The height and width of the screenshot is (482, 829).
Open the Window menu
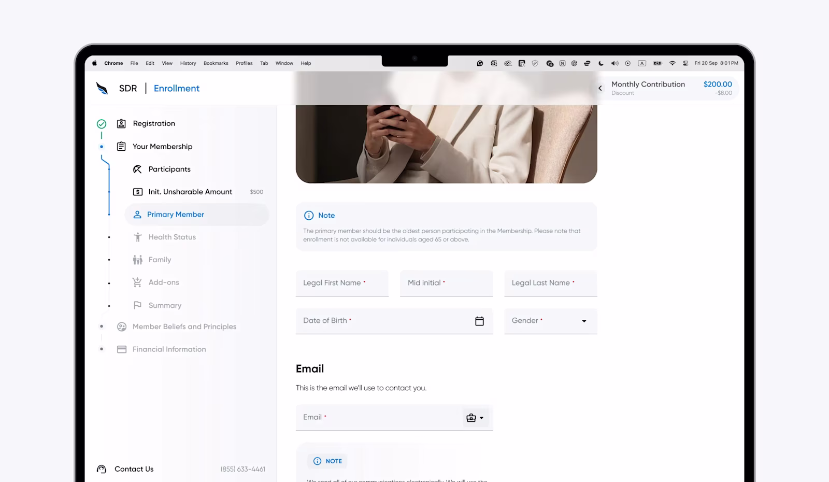point(284,63)
